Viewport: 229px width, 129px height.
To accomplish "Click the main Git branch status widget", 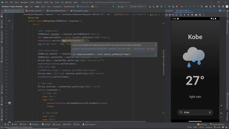I will [x=217, y=128].
